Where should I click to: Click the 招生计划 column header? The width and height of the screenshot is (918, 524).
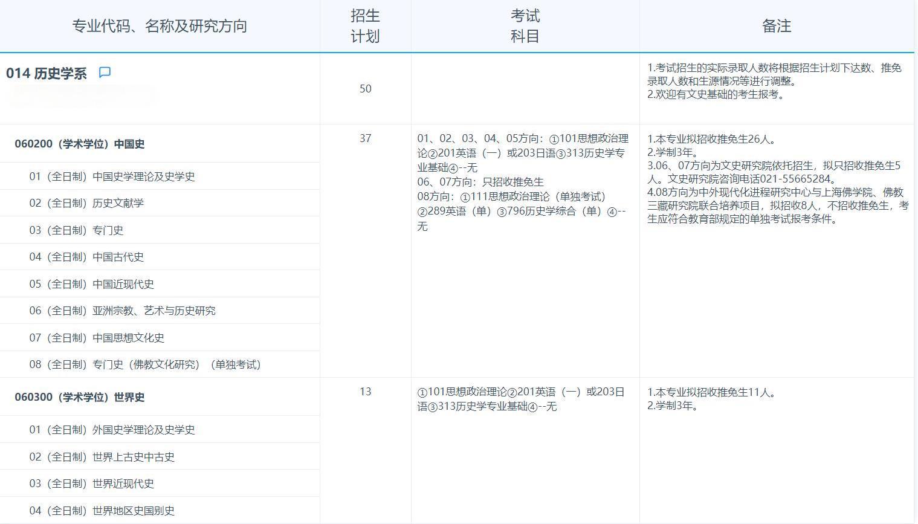coord(365,25)
